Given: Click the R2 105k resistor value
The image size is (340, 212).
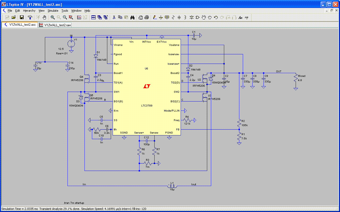Looking at the screenshot, I should (244, 125).
